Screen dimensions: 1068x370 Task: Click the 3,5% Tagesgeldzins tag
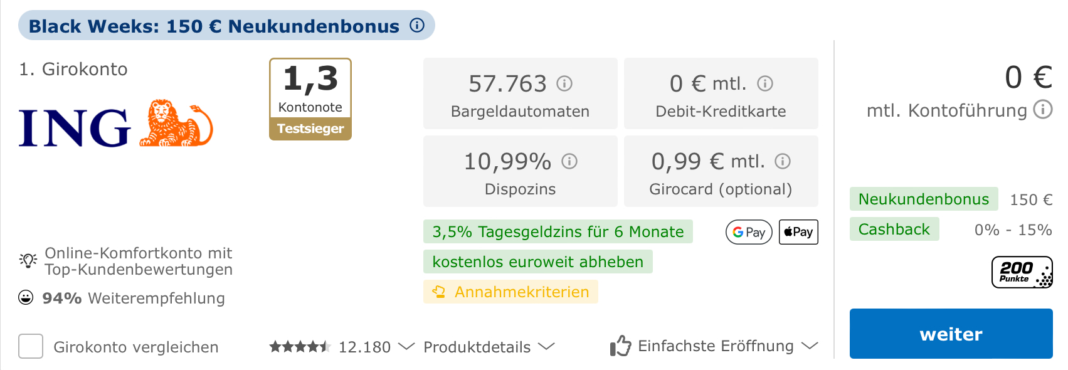click(558, 232)
